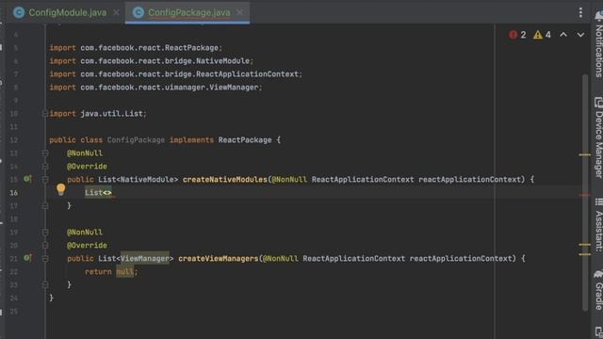This screenshot has height=339, width=603.
Task: Toggle fold marker at second @Override line
Action: click(45, 246)
